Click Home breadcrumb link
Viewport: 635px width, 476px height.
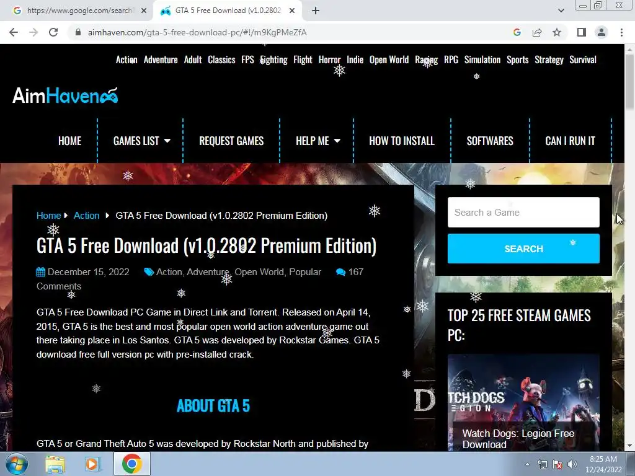pos(48,216)
